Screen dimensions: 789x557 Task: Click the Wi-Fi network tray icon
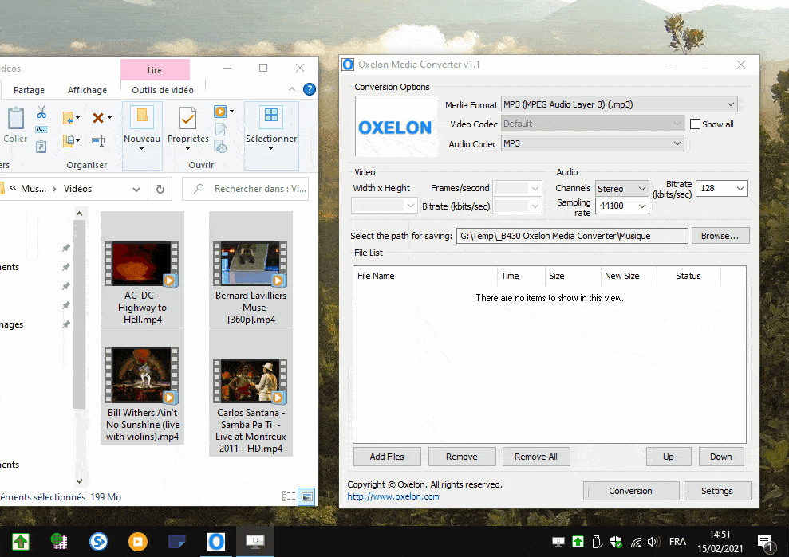point(636,542)
